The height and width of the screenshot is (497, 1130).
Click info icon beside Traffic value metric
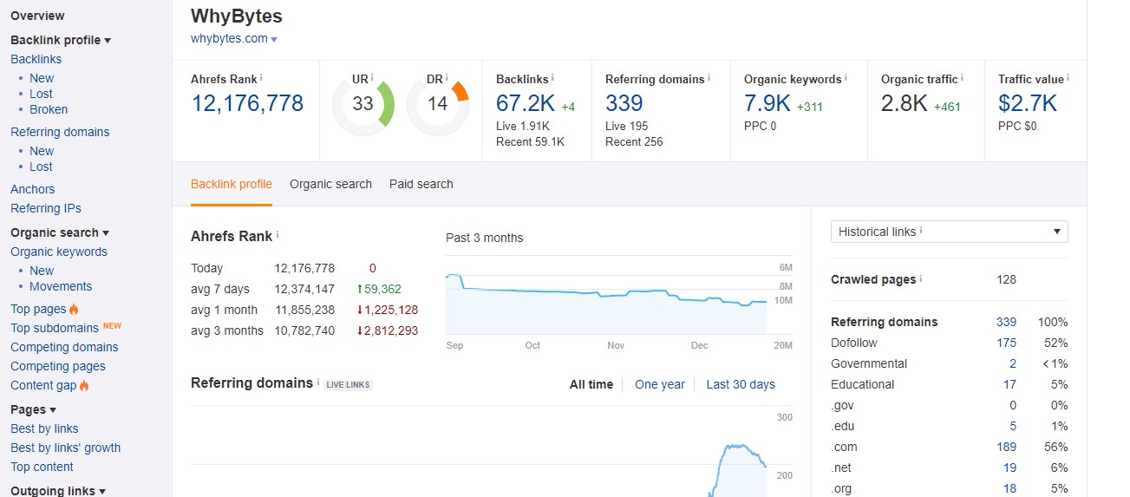1068,77
